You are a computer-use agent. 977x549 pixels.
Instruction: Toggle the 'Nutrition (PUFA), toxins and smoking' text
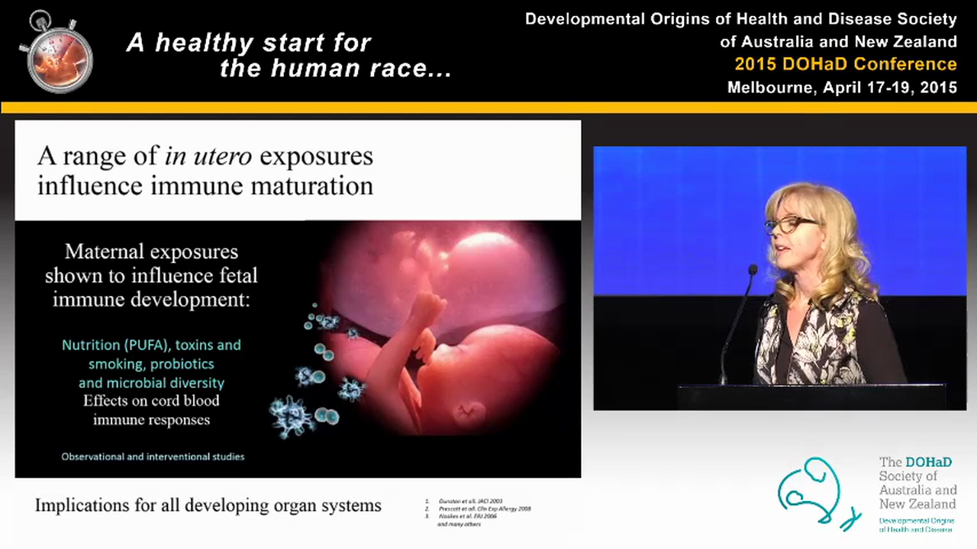pyautogui.click(x=151, y=355)
